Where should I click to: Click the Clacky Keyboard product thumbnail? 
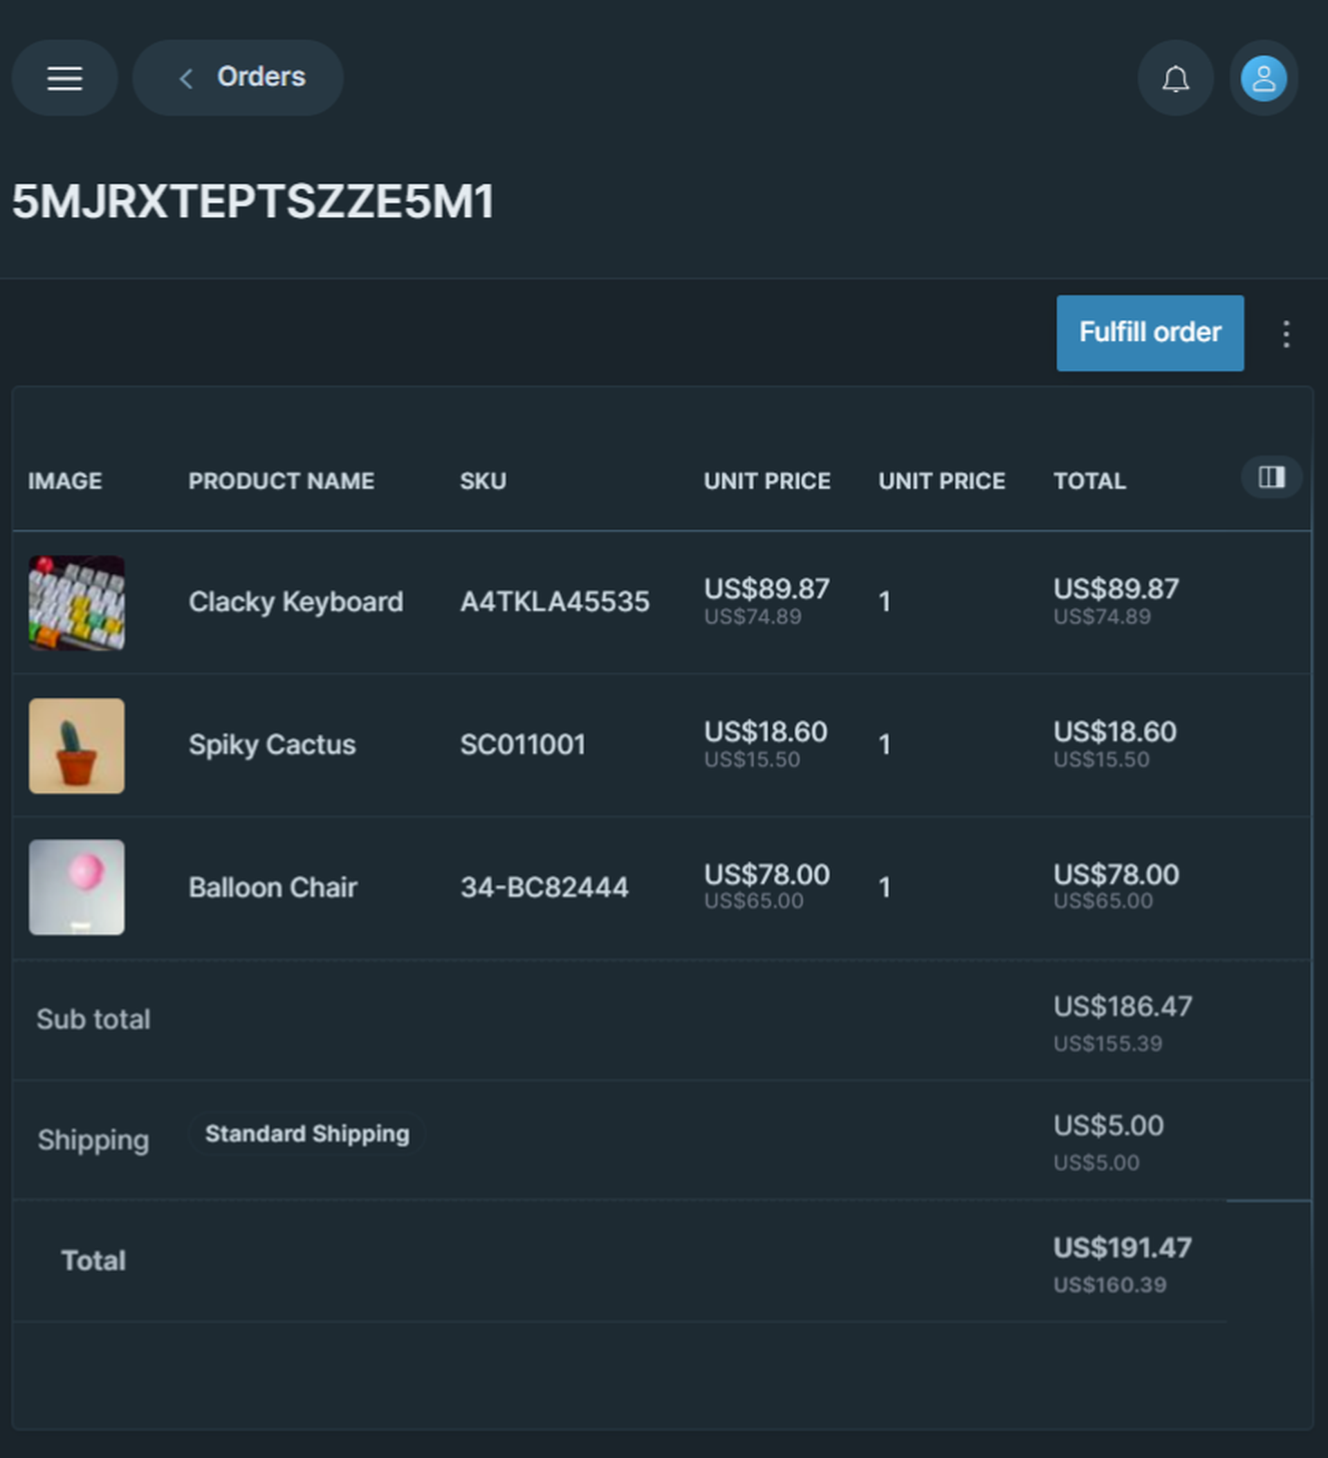tap(77, 602)
